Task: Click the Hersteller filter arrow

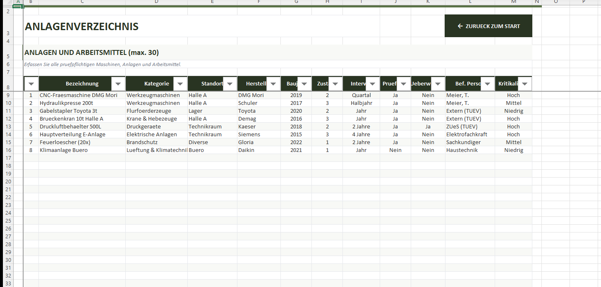Action: pos(273,84)
